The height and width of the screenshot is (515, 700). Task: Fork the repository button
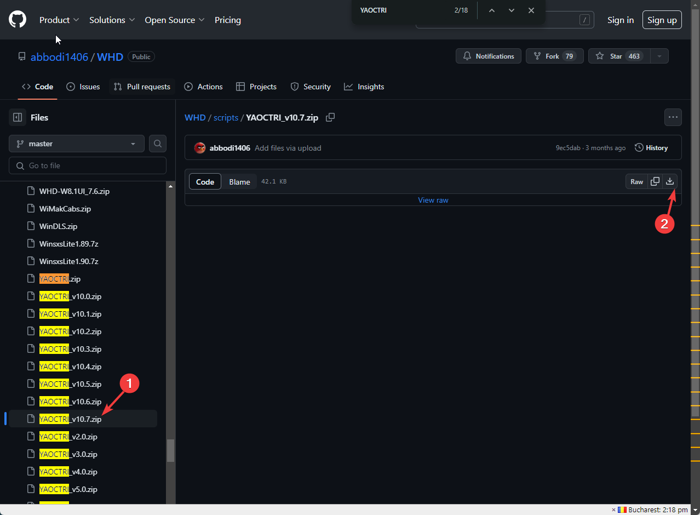(x=555, y=56)
